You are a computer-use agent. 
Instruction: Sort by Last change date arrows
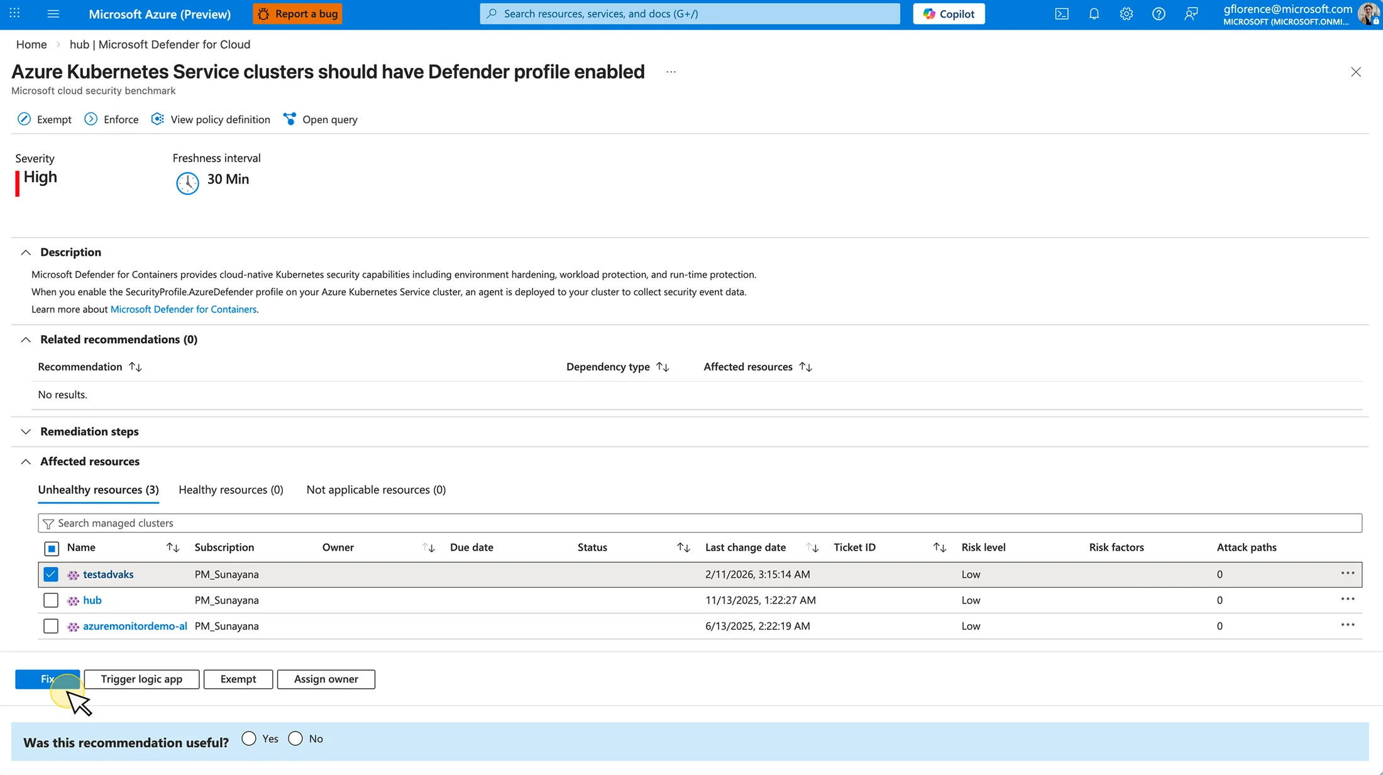point(812,547)
